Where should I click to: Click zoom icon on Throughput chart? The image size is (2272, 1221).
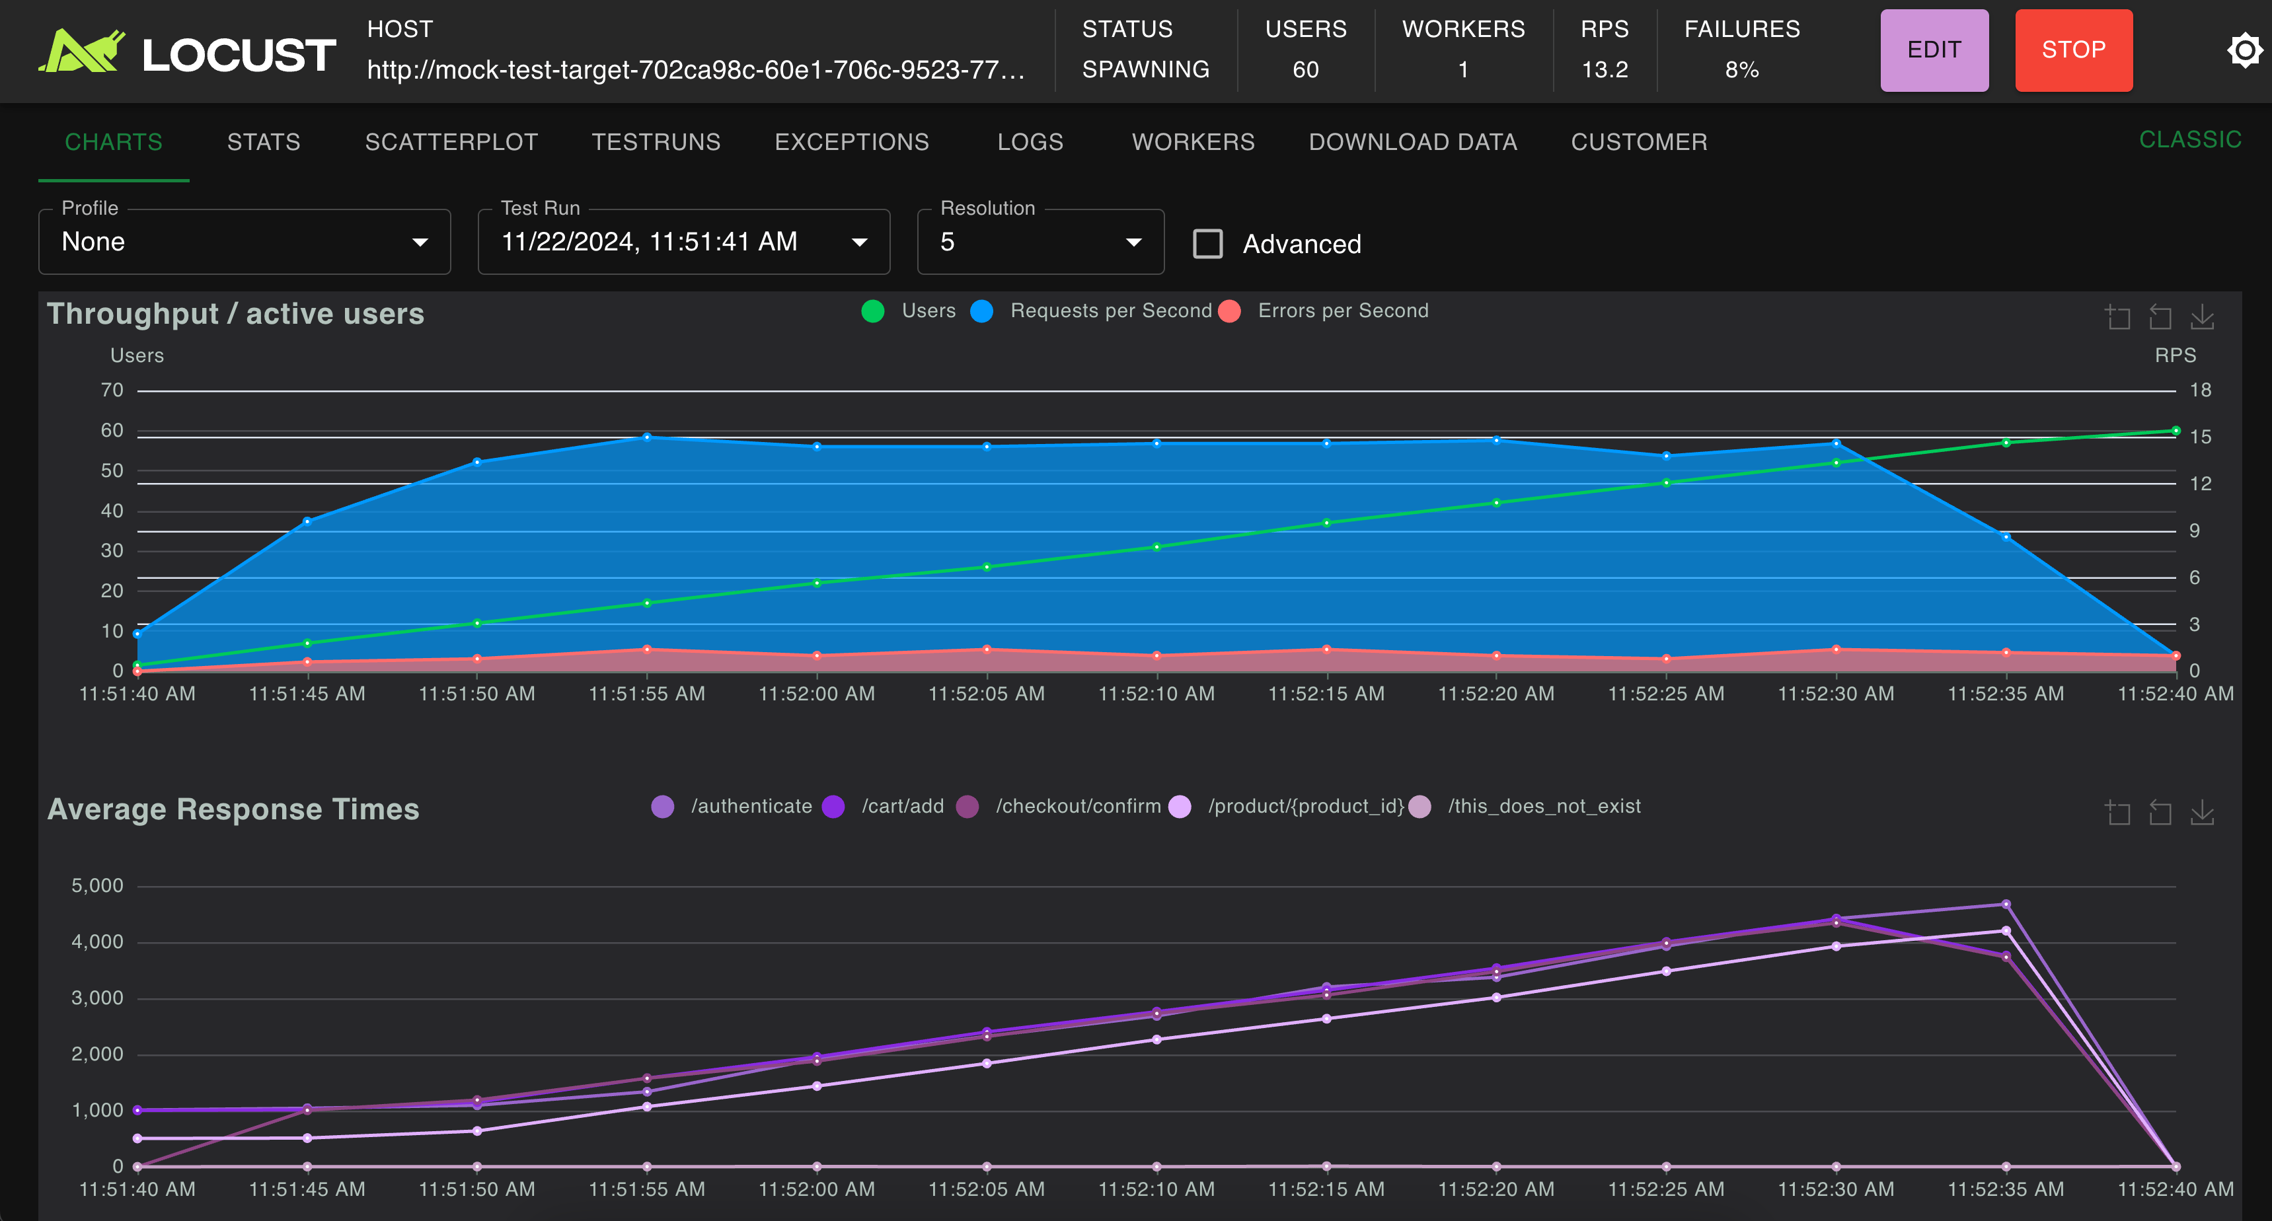[2117, 316]
